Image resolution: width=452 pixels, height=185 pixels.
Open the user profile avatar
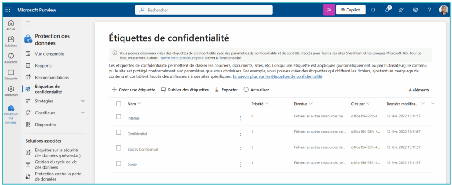tap(444, 10)
